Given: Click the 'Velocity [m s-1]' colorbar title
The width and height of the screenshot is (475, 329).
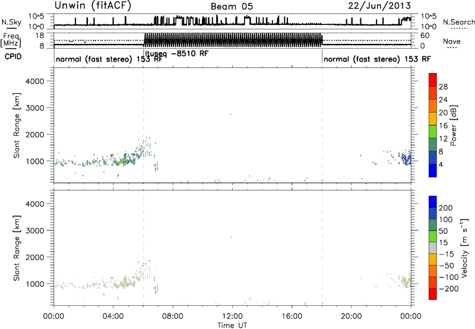Looking at the screenshot, I should click(464, 248).
